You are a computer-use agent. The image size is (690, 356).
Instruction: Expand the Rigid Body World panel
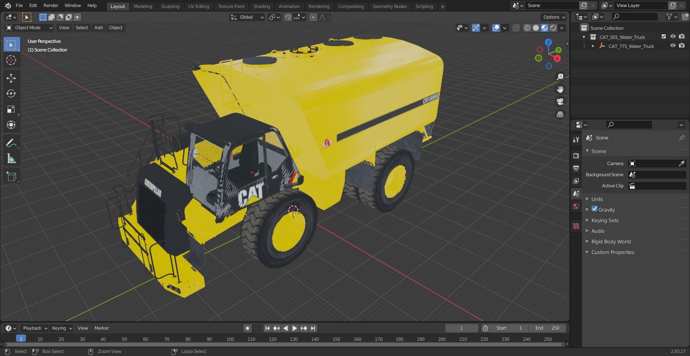click(611, 241)
